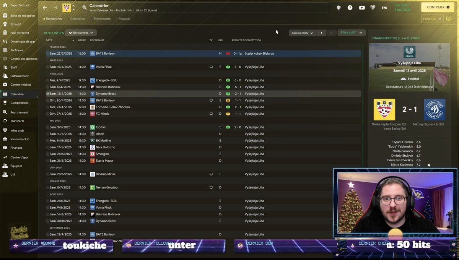Open Plan d'effectif sidebar item

tap(19, 33)
